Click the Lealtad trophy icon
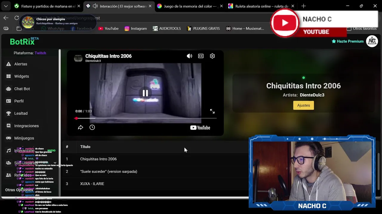 [8, 114]
